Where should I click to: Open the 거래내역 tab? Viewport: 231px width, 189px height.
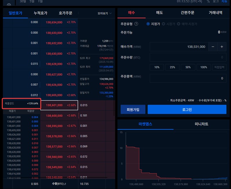[x=215, y=13]
